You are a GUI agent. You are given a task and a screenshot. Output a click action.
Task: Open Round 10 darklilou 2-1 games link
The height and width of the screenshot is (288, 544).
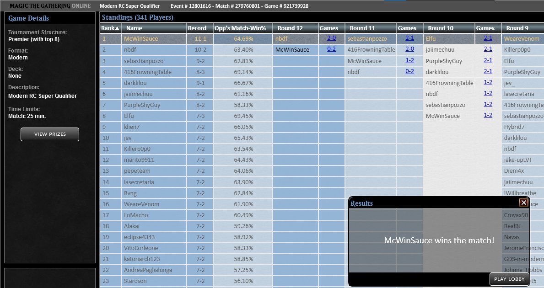pyautogui.click(x=488, y=71)
